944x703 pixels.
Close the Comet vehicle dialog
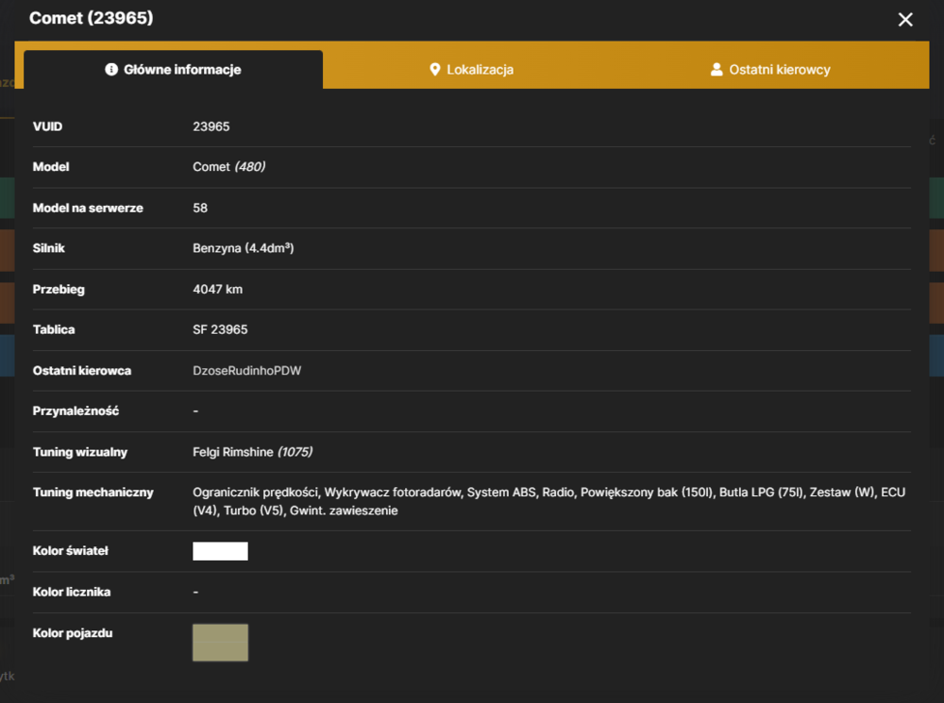905,20
